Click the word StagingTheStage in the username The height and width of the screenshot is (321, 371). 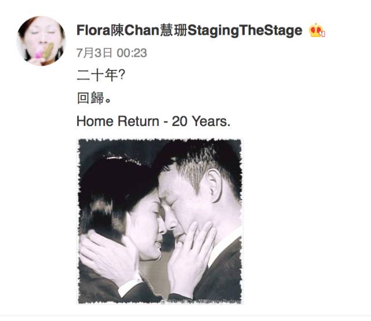coord(245,31)
